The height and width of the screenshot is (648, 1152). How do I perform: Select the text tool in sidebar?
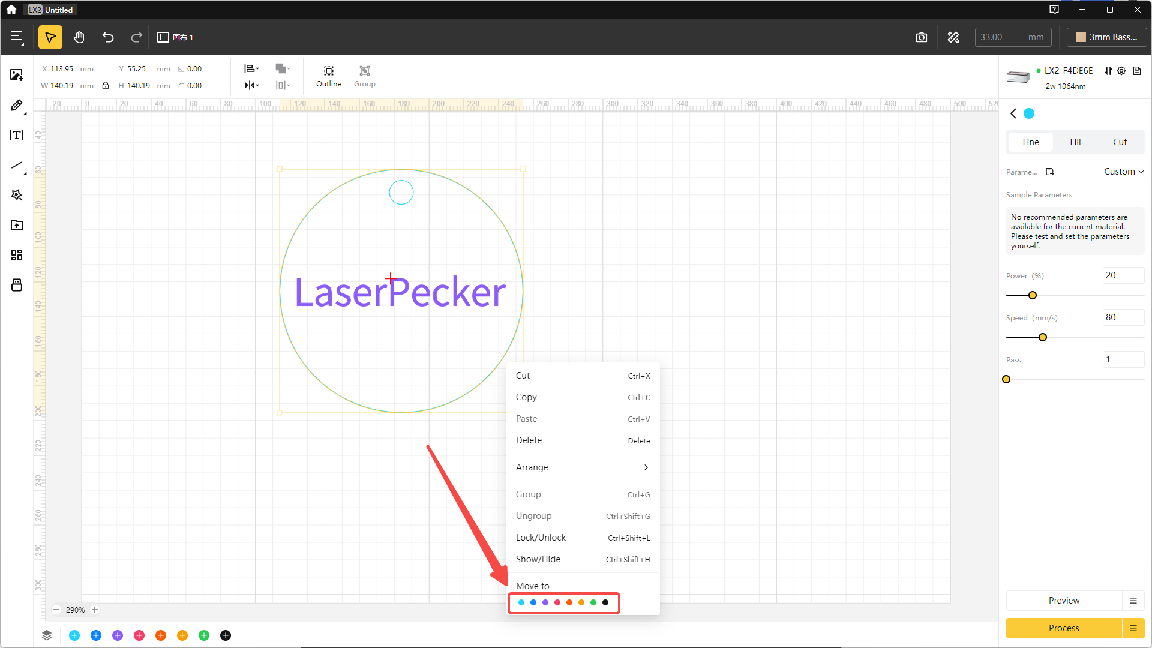coord(17,136)
